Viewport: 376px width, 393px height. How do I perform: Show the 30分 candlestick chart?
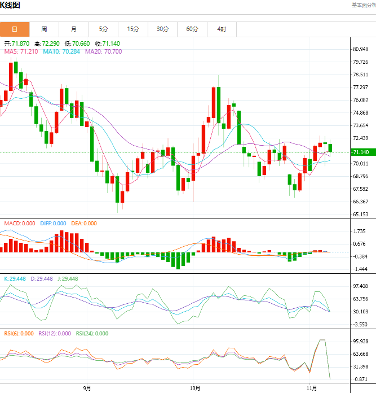(x=162, y=29)
